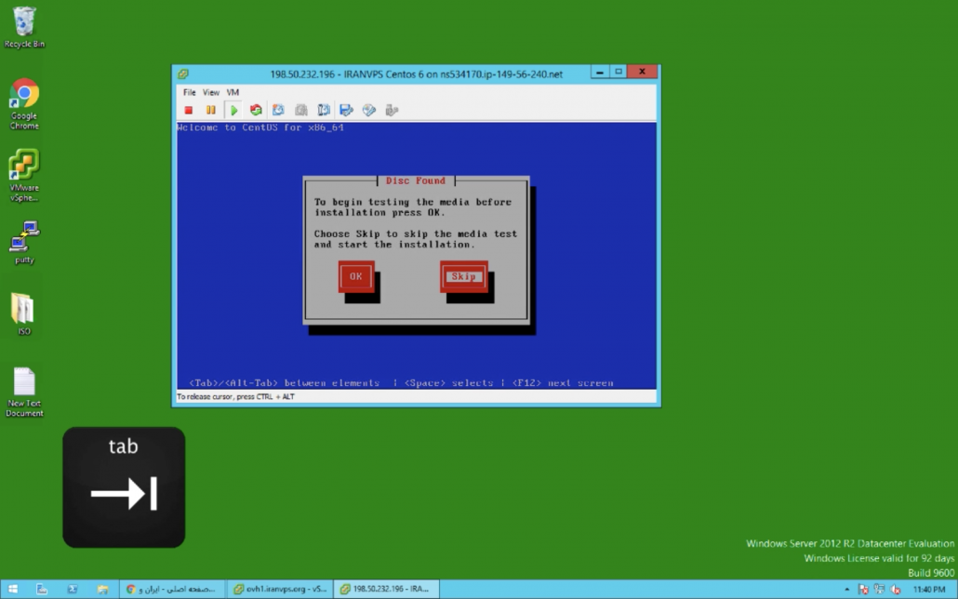This screenshot has width=958, height=599.
Task: Click the Windows Start button
Action: [x=13, y=589]
